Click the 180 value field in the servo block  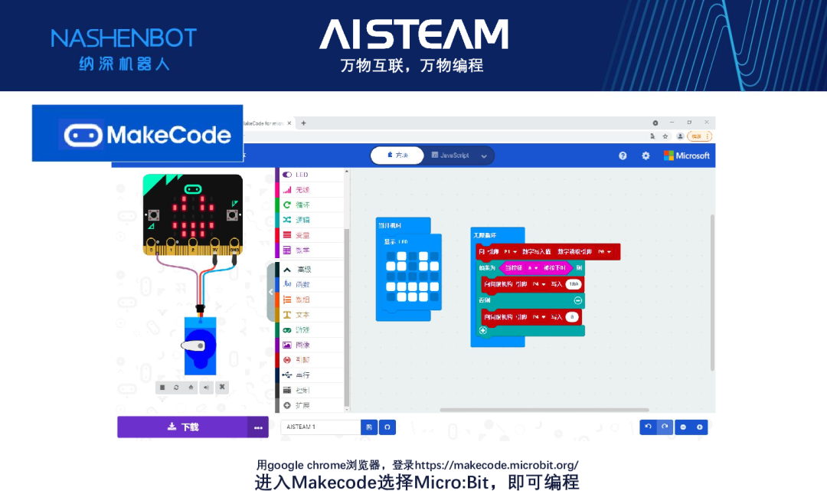pos(574,284)
